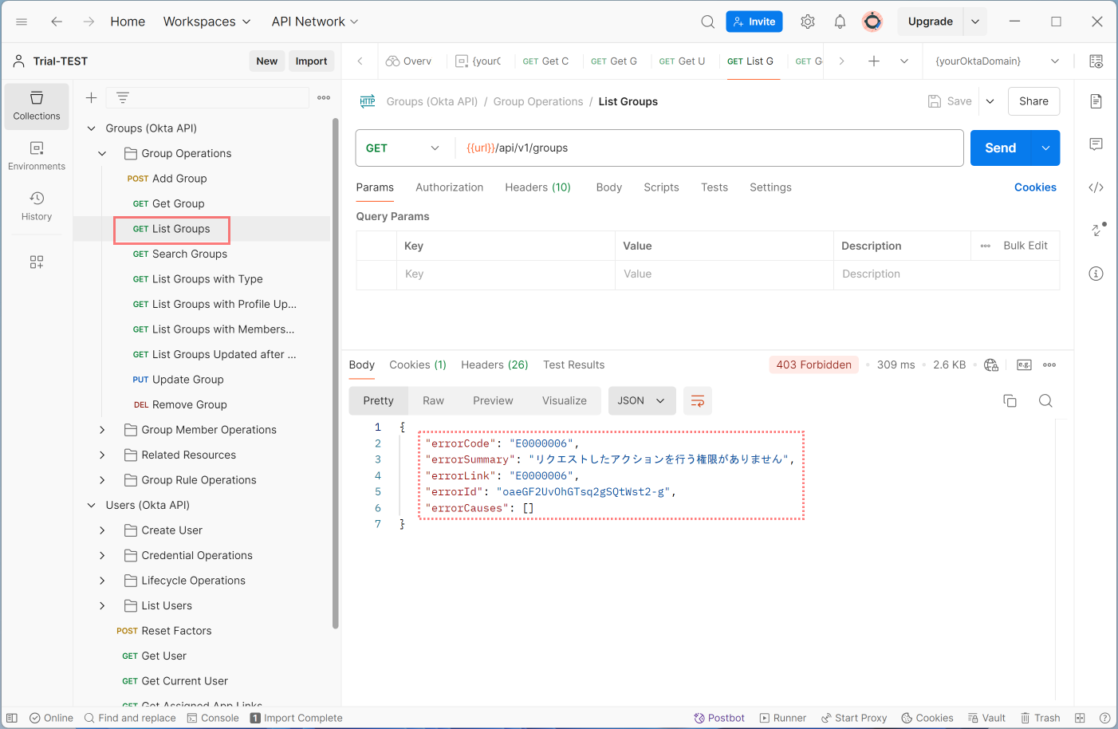Open the History panel
The image size is (1118, 729).
[37, 206]
